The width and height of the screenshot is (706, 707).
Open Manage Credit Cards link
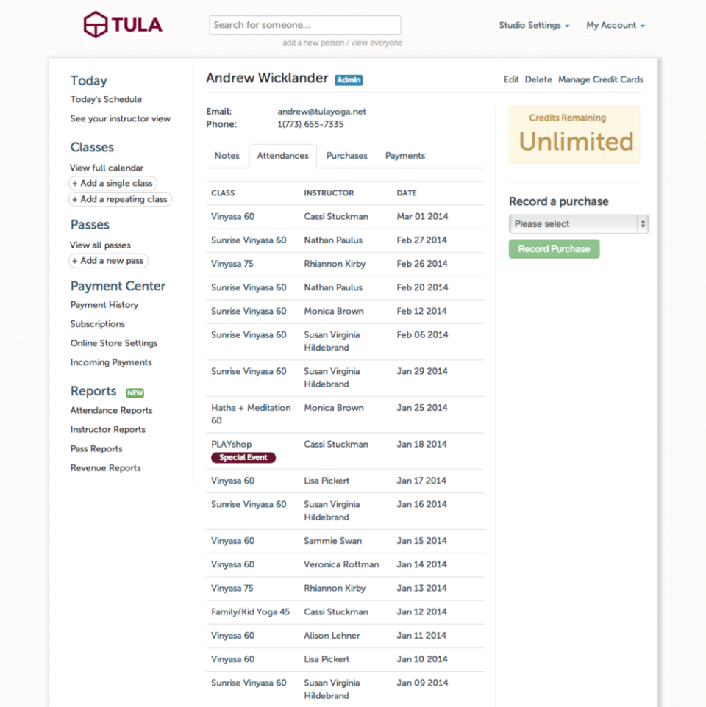pos(601,79)
